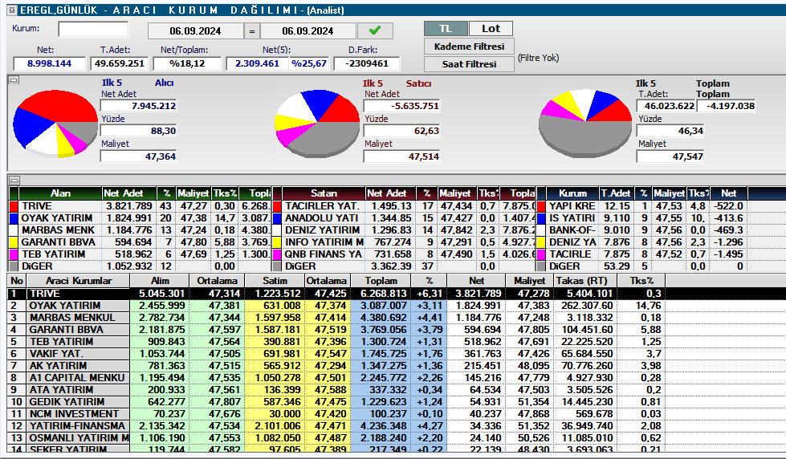This screenshot has width=786, height=459.
Task: Toggle the Lot display mode
Action: click(491, 29)
